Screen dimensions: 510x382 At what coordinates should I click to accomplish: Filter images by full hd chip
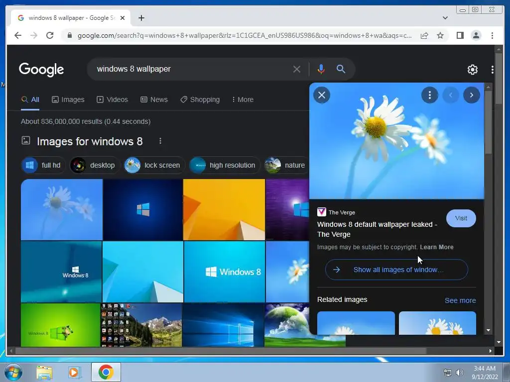(x=43, y=165)
